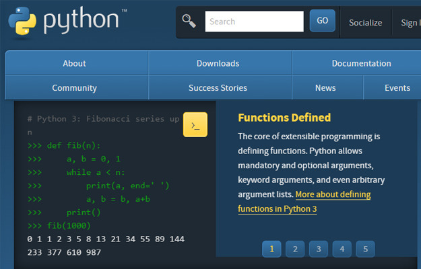Image resolution: width=421 pixels, height=269 pixels.
Task: Click the Functions Defined heading
Action: (284, 118)
